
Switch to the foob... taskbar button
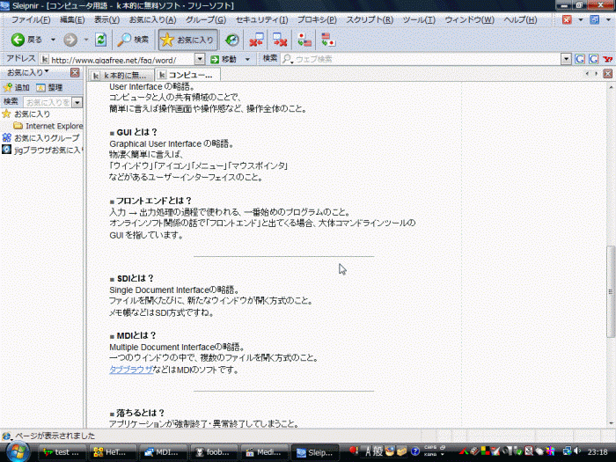click(213, 452)
